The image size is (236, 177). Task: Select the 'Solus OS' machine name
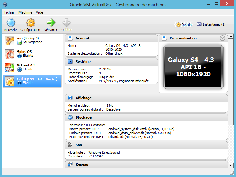24,52
